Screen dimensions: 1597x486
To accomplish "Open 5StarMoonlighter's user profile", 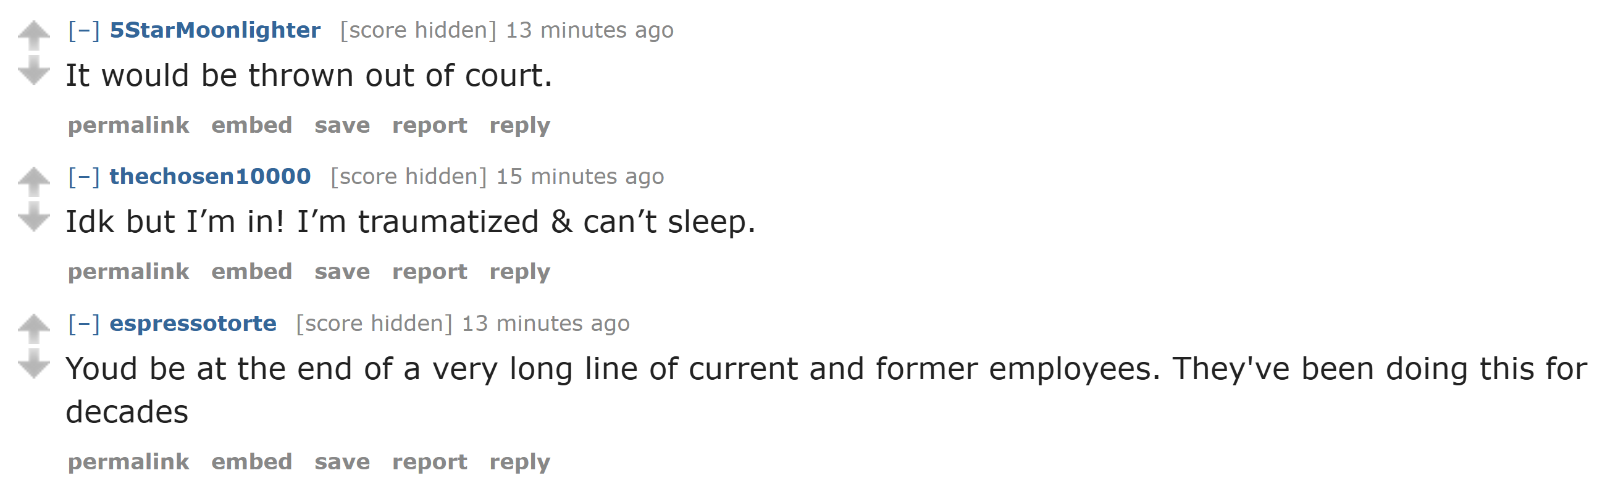I will [215, 30].
